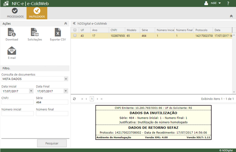The height and width of the screenshot is (152, 236).
Task: Open the Data Inicial date dropdown
Action: click(31, 91)
